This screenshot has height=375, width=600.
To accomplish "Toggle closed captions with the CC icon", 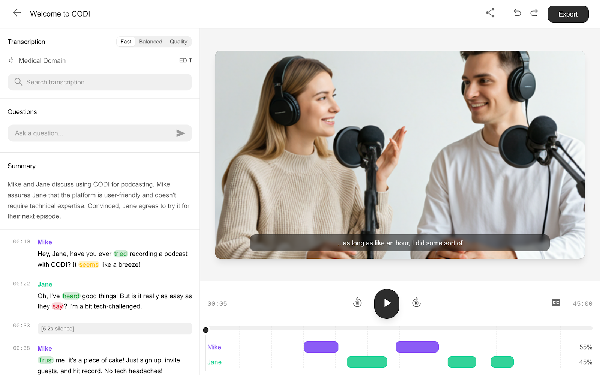I will pyautogui.click(x=556, y=302).
